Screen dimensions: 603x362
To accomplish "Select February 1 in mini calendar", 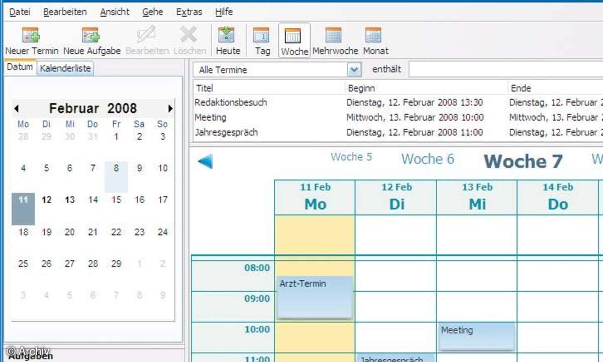I will coord(116,136).
